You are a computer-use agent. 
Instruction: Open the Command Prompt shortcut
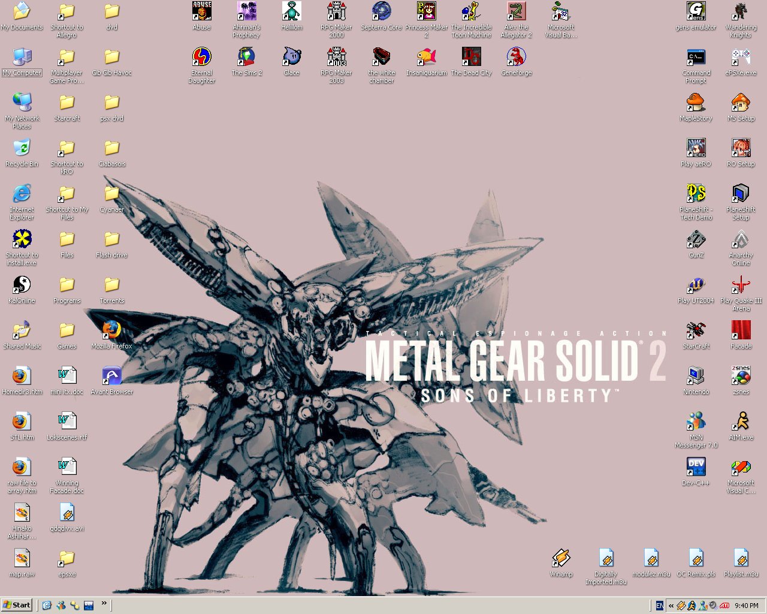coord(696,58)
